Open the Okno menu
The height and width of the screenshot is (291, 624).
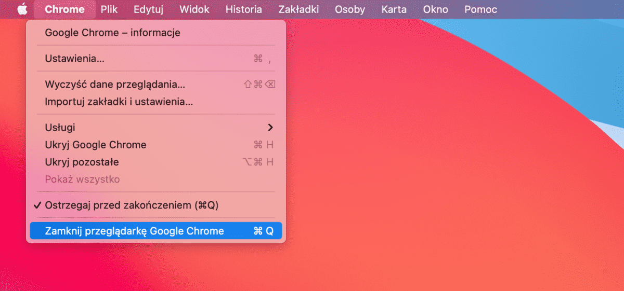click(x=436, y=9)
